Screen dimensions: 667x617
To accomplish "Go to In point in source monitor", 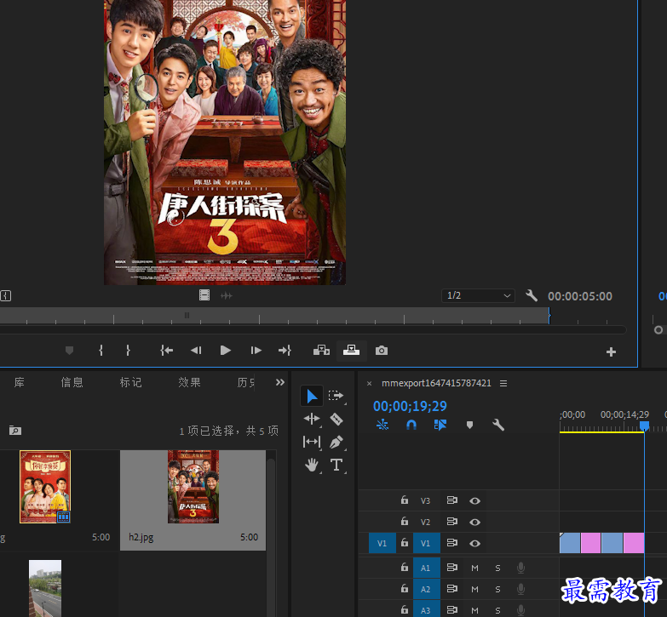I will [x=166, y=351].
